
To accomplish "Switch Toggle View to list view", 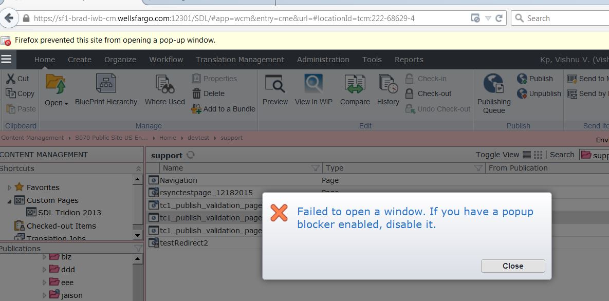I will point(527,155).
